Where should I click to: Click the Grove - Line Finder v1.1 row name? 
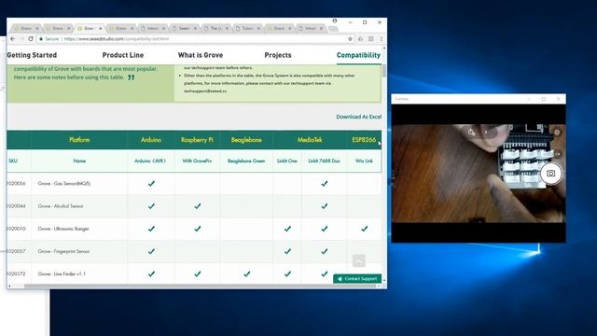62,273
